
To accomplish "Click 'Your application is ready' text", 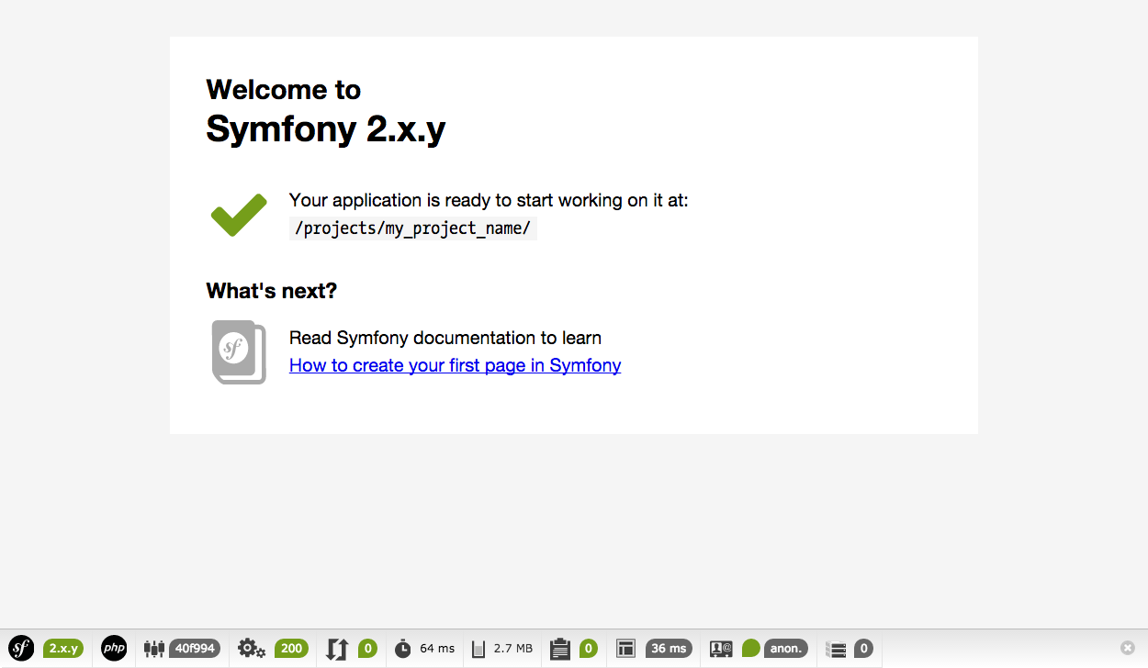I will click(489, 200).
